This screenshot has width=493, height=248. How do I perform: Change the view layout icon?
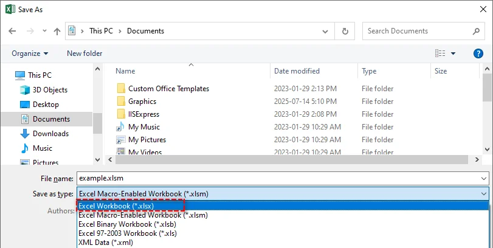440,53
